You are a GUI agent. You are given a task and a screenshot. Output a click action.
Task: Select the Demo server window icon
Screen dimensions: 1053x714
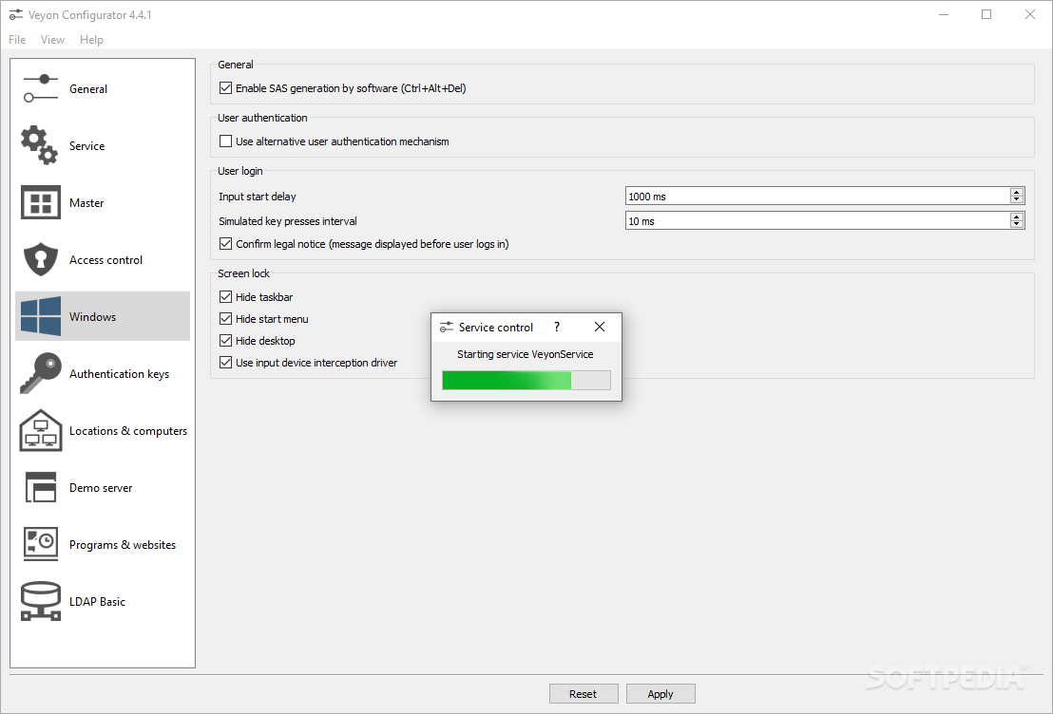pyautogui.click(x=40, y=487)
